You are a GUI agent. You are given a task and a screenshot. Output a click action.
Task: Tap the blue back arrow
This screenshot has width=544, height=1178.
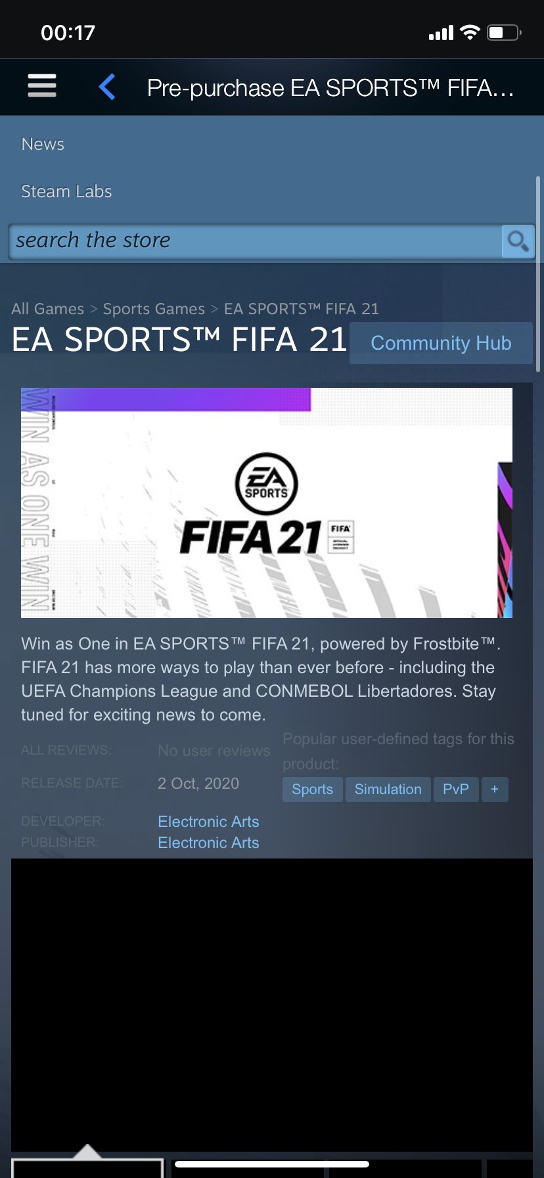107,87
